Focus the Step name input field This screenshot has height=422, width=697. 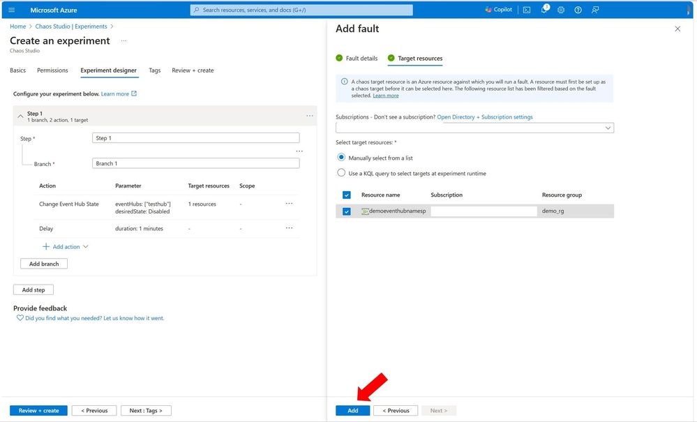pos(195,137)
